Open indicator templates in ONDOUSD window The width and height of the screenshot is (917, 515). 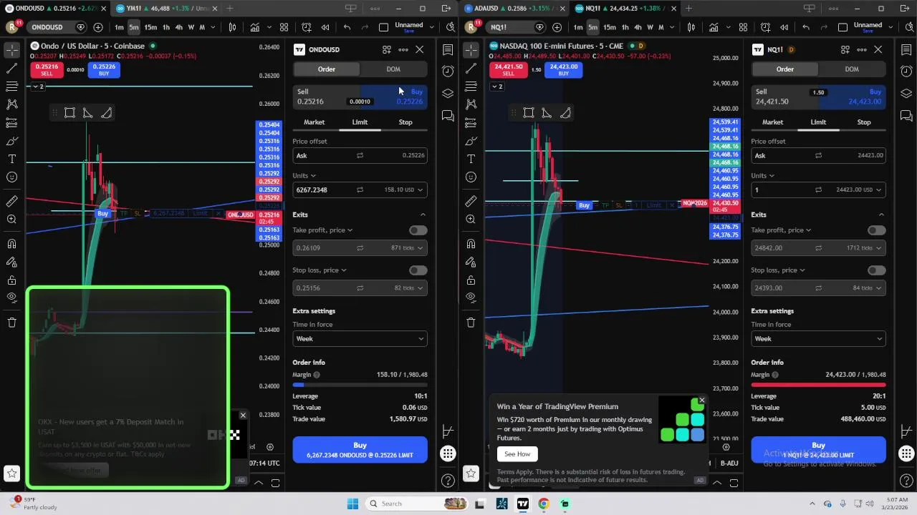point(284,27)
